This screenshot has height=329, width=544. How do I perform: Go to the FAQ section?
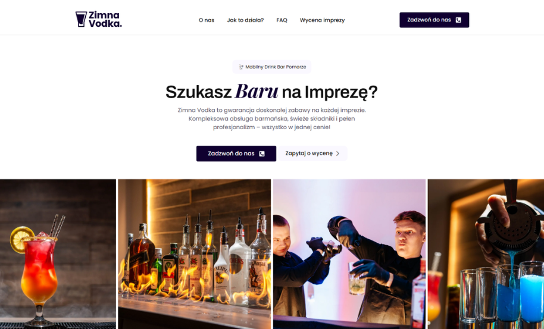point(282,20)
